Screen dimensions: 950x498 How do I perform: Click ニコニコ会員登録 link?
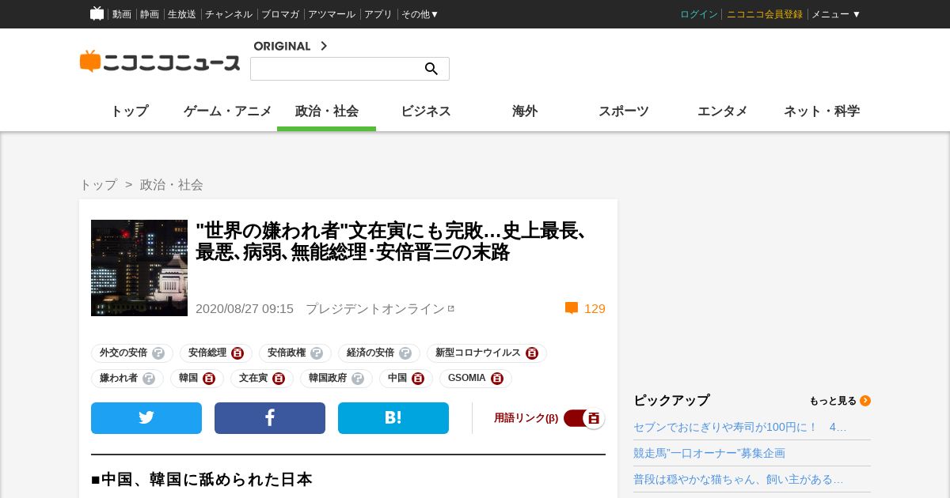tap(765, 14)
